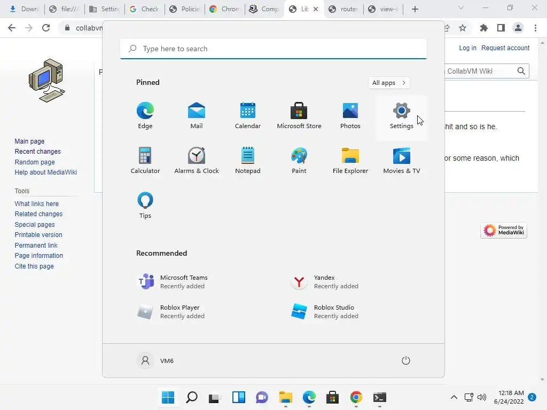The height and width of the screenshot is (410, 547).
Task: Open the terminal from the taskbar
Action: click(x=380, y=397)
